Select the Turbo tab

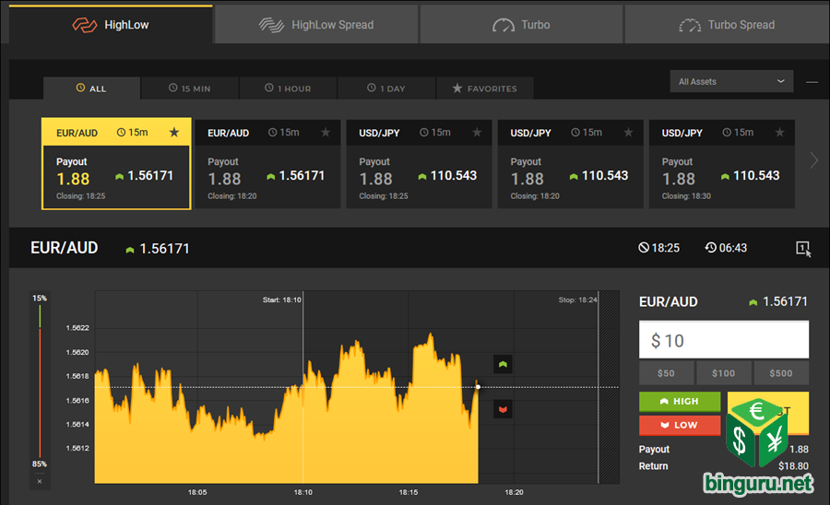pyautogui.click(x=521, y=25)
